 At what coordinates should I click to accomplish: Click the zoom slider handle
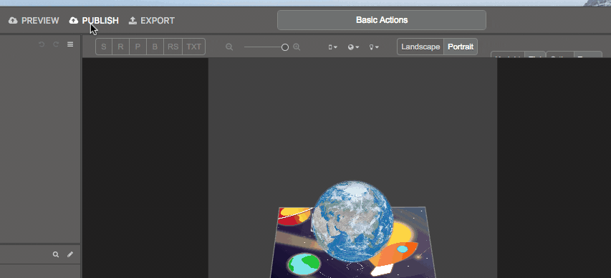[x=285, y=47]
